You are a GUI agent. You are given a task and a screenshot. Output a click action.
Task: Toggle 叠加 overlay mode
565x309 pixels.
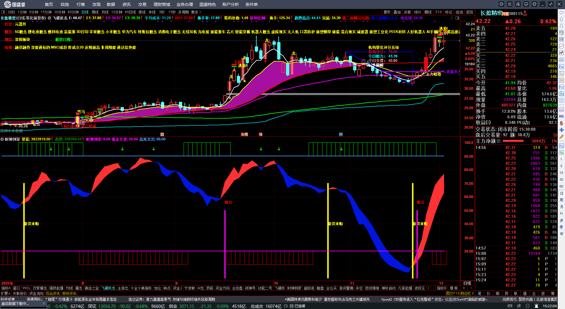[397, 12]
